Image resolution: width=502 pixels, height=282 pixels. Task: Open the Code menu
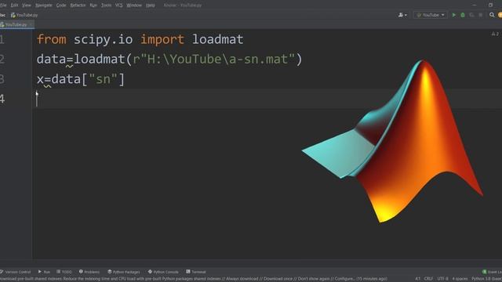61,5
